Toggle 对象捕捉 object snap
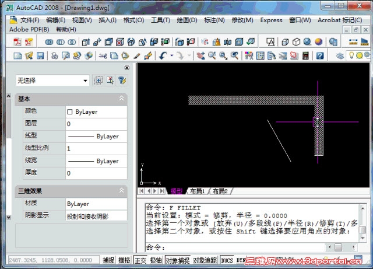Screen dimensions: 373x269 (178, 260)
